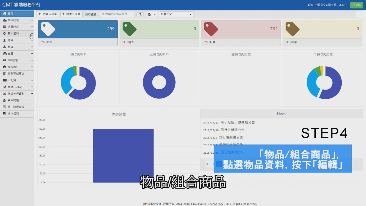366x206 pixels.
Task: Go to 首頁 home icon in sidebar
Action: pos(5,13)
